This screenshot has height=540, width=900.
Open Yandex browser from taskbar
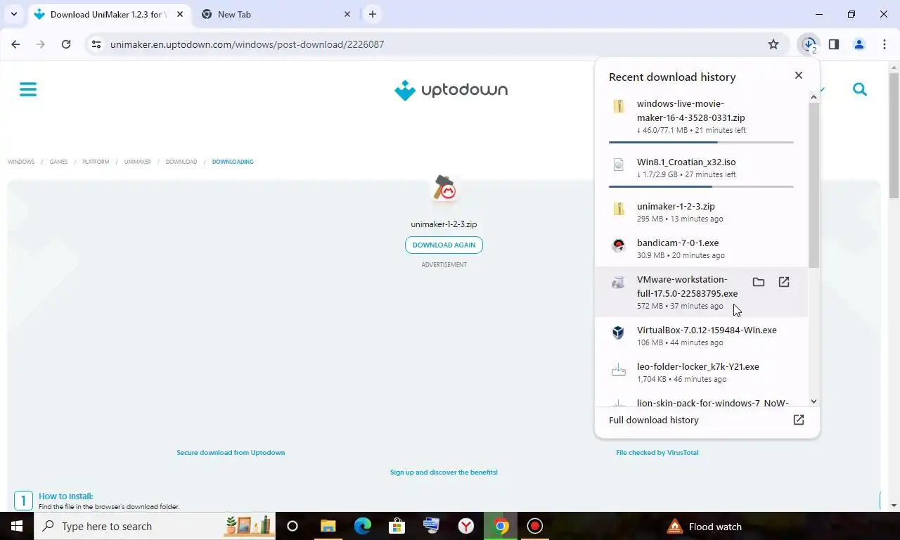pyautogui.click(x=466, y=526)
